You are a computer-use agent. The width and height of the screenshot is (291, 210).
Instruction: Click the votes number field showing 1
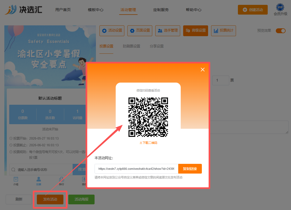coord(221,80)
